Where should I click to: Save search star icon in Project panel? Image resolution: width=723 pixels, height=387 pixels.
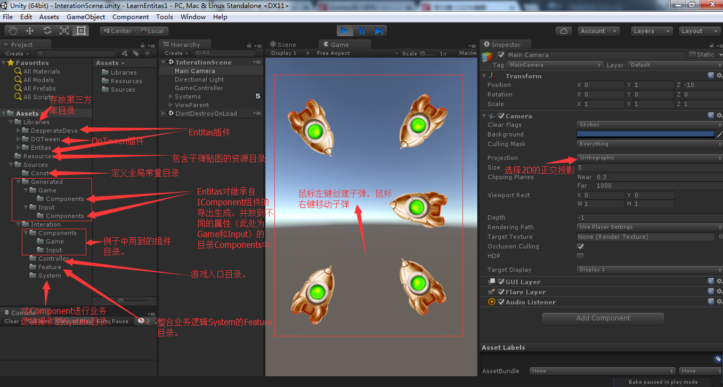(x=148, y=53)
